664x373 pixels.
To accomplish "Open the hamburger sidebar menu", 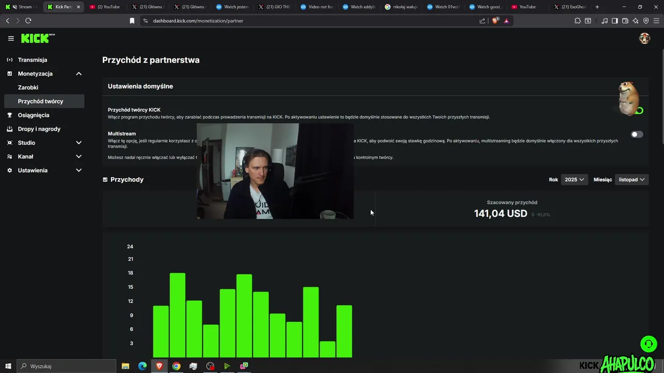I will click(x=11, y=38).
